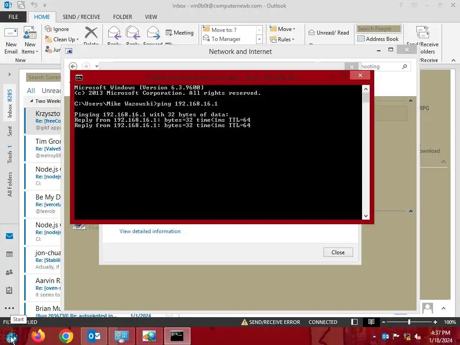The width and height of the screenshot is (460, 345).
Task: Expand the Quick Steps gallery arrow
Action: 259,40
